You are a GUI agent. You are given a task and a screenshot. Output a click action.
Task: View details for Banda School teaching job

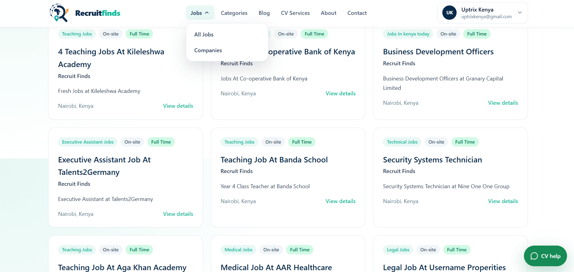tap(340, 201)
